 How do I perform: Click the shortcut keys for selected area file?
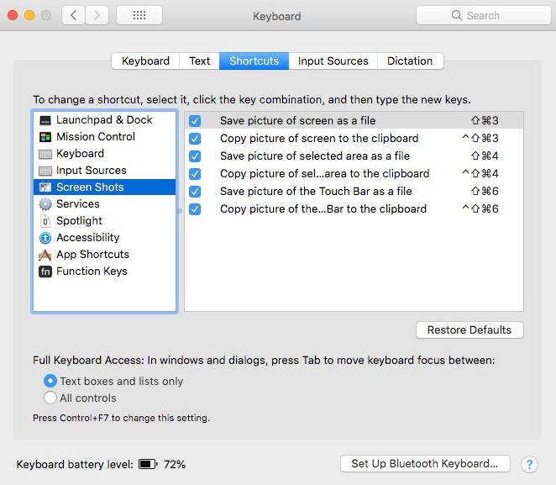485,156
